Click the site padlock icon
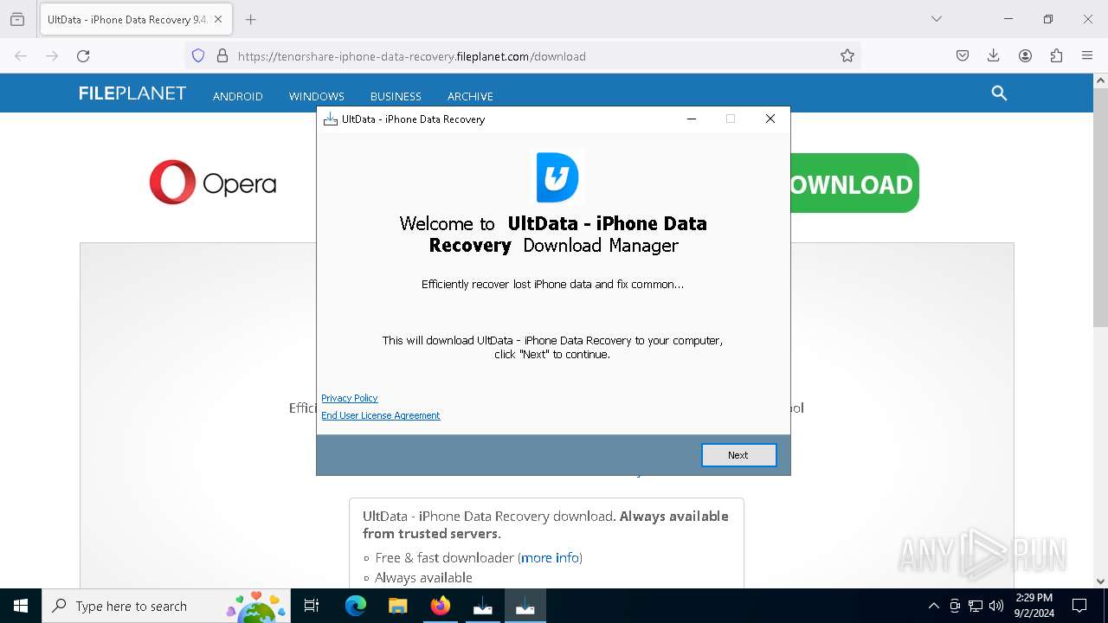Screen dimensions: 1108x623 222,56
